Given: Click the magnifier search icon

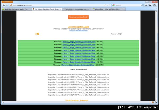Looking at the screenshot, I should pos(142,5).
